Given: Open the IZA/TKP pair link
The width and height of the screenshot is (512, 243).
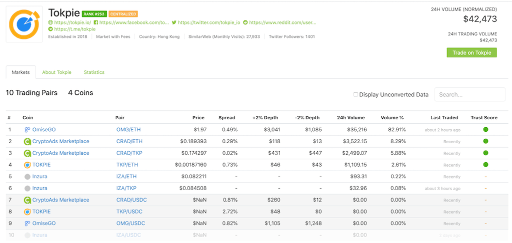Looking at the screenshot, I should tap(126, 188).
